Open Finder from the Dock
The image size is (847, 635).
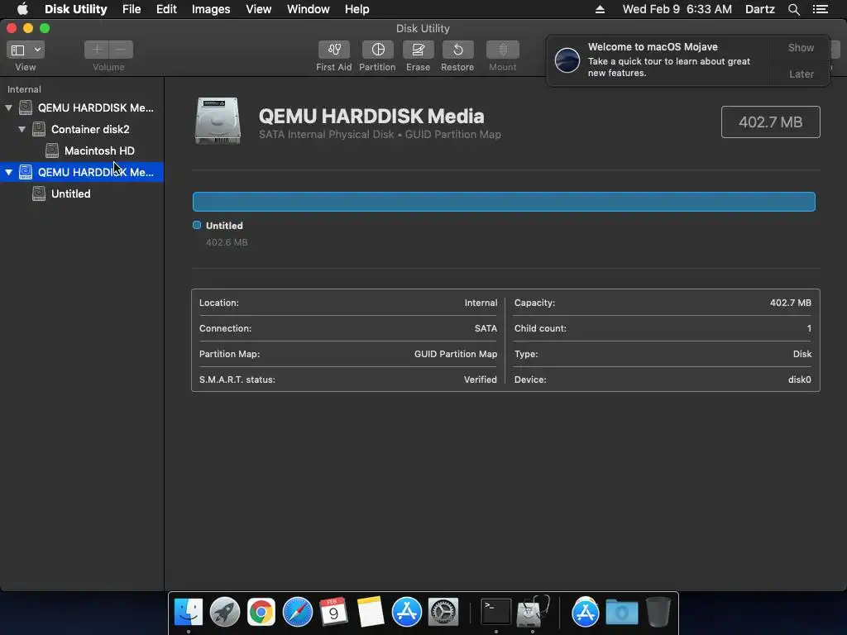pos(188,613)
